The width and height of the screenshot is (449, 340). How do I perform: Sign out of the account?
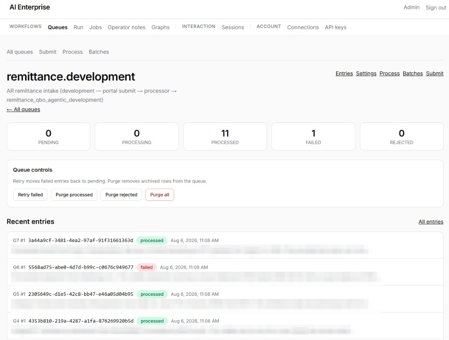coord(436,8)
